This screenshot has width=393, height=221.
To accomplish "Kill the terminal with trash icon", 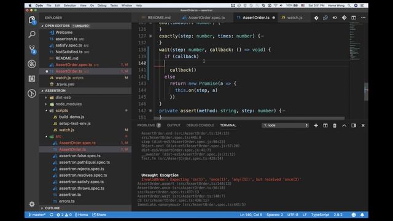I will click(x=335, y=125).
